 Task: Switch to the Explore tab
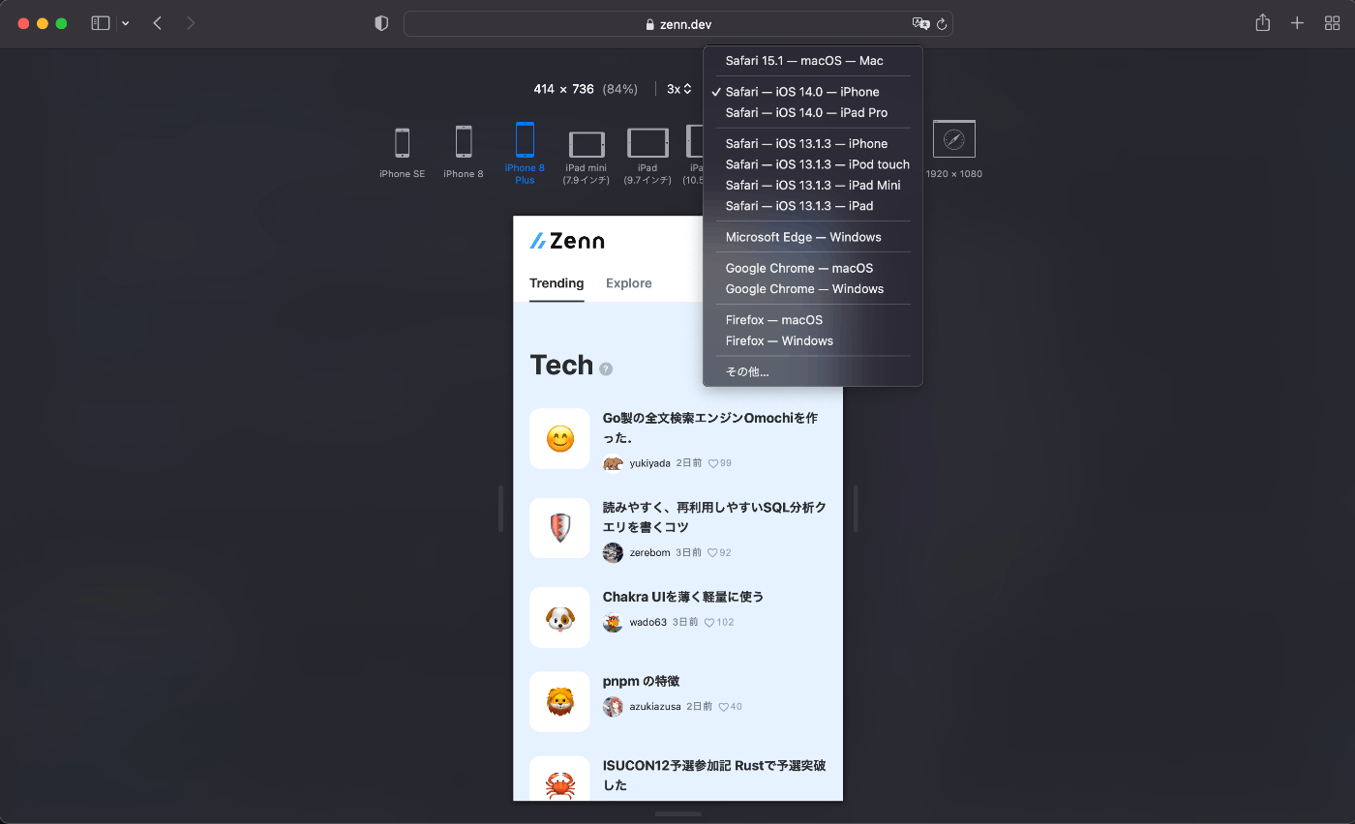(629, 283)
